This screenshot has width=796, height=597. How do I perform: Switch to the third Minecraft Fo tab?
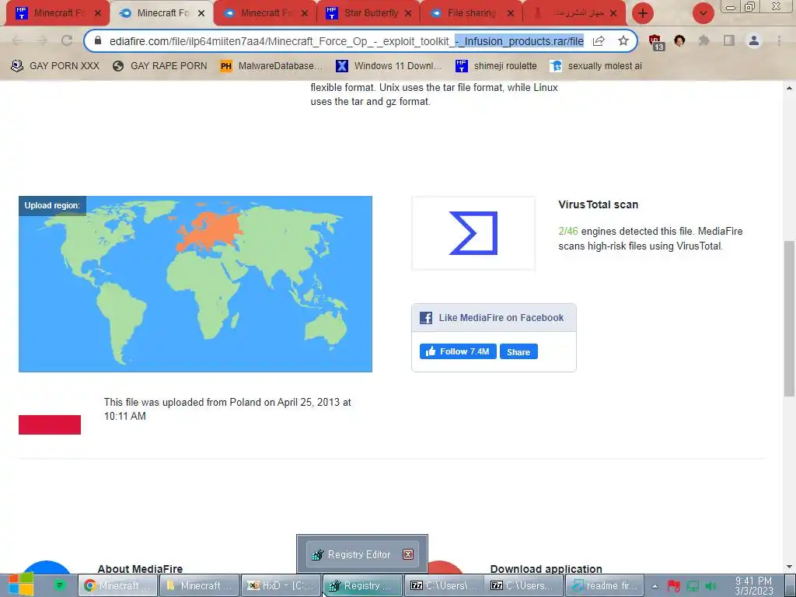tap(264, 13)
